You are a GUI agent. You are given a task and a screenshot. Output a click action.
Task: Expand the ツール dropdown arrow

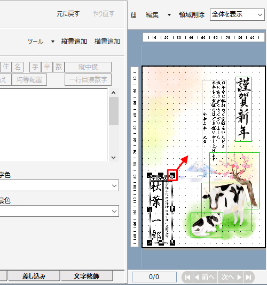tap(53, 42)
